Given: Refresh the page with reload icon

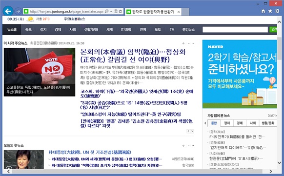Looking at the screenshot, I should point(121,11).
